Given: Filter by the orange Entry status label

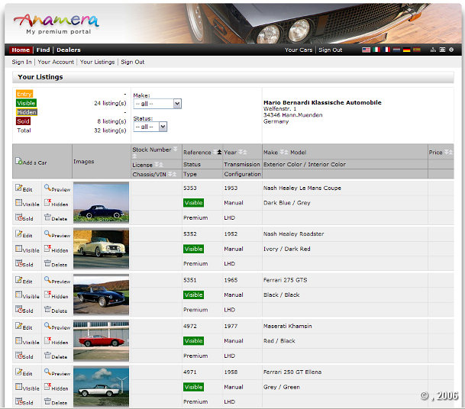Looking at the screenshot, I should tap(24, 94).
